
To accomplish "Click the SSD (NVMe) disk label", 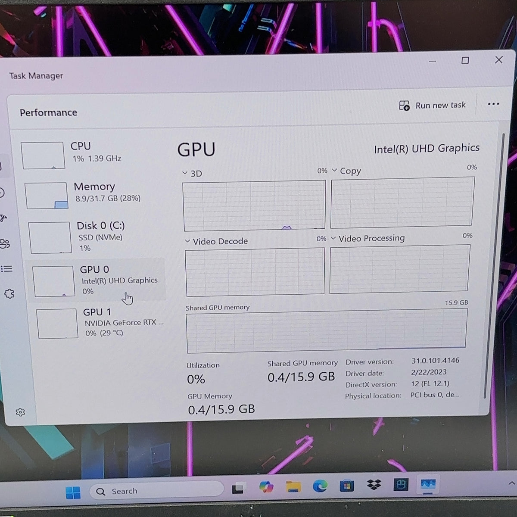I will coord(100,237).
